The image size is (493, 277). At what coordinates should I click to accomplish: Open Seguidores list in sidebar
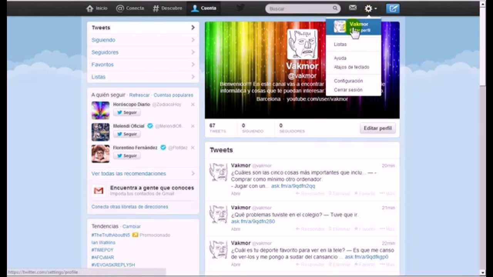(x=143, y=52)
